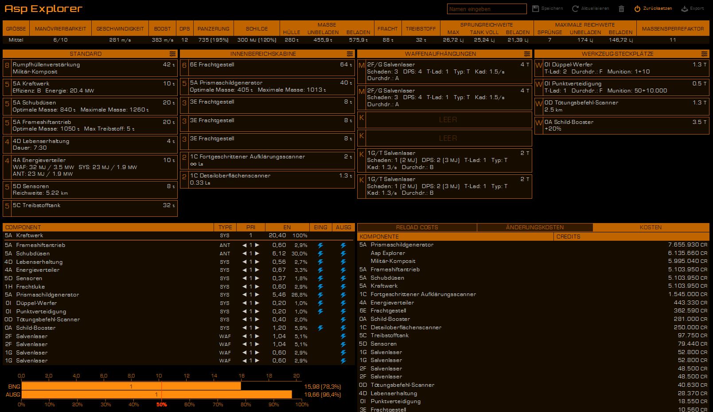Open the 5A Kraftwerk standard slot

90,87
